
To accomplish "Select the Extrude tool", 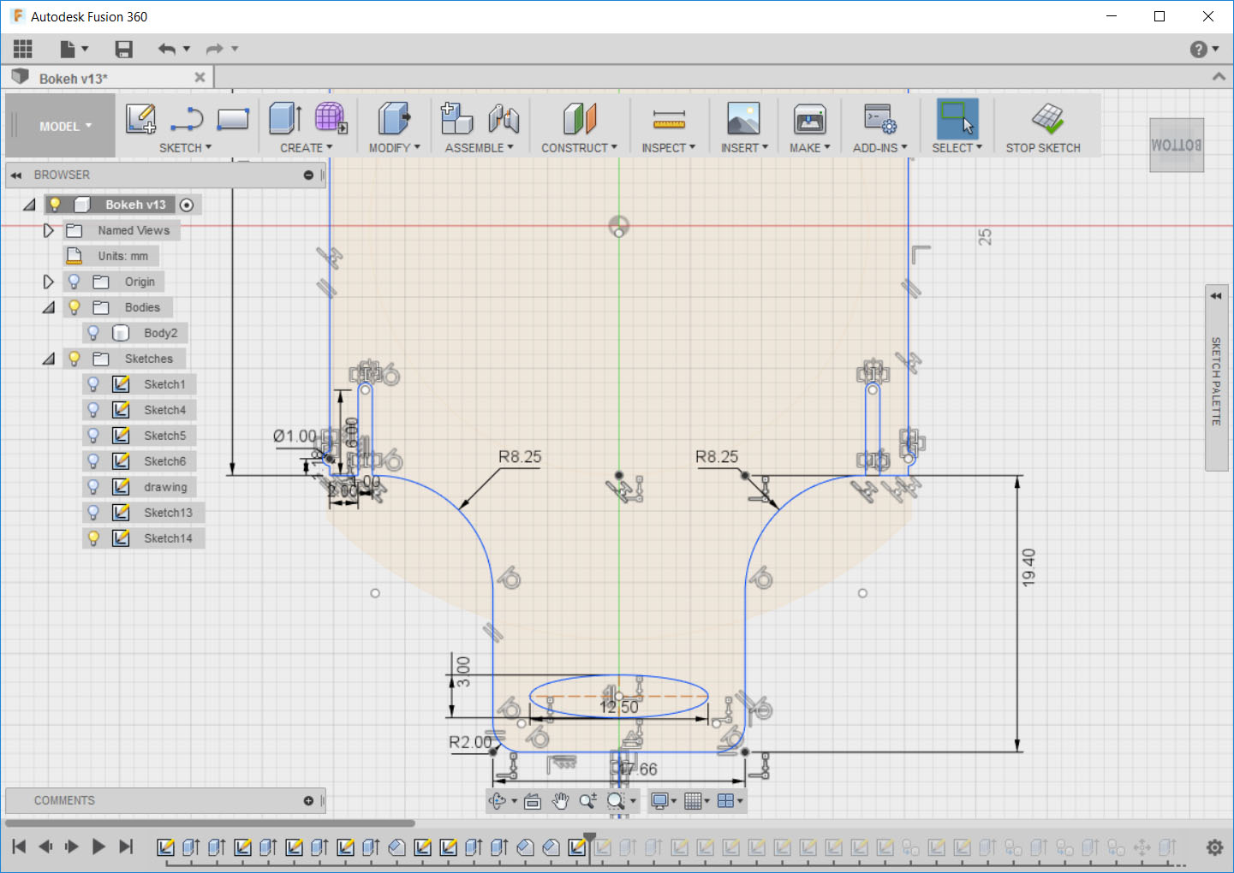I will (x=285, y=119).
